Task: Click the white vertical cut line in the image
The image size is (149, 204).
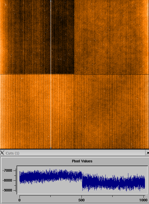Action: tap(51, 74)
